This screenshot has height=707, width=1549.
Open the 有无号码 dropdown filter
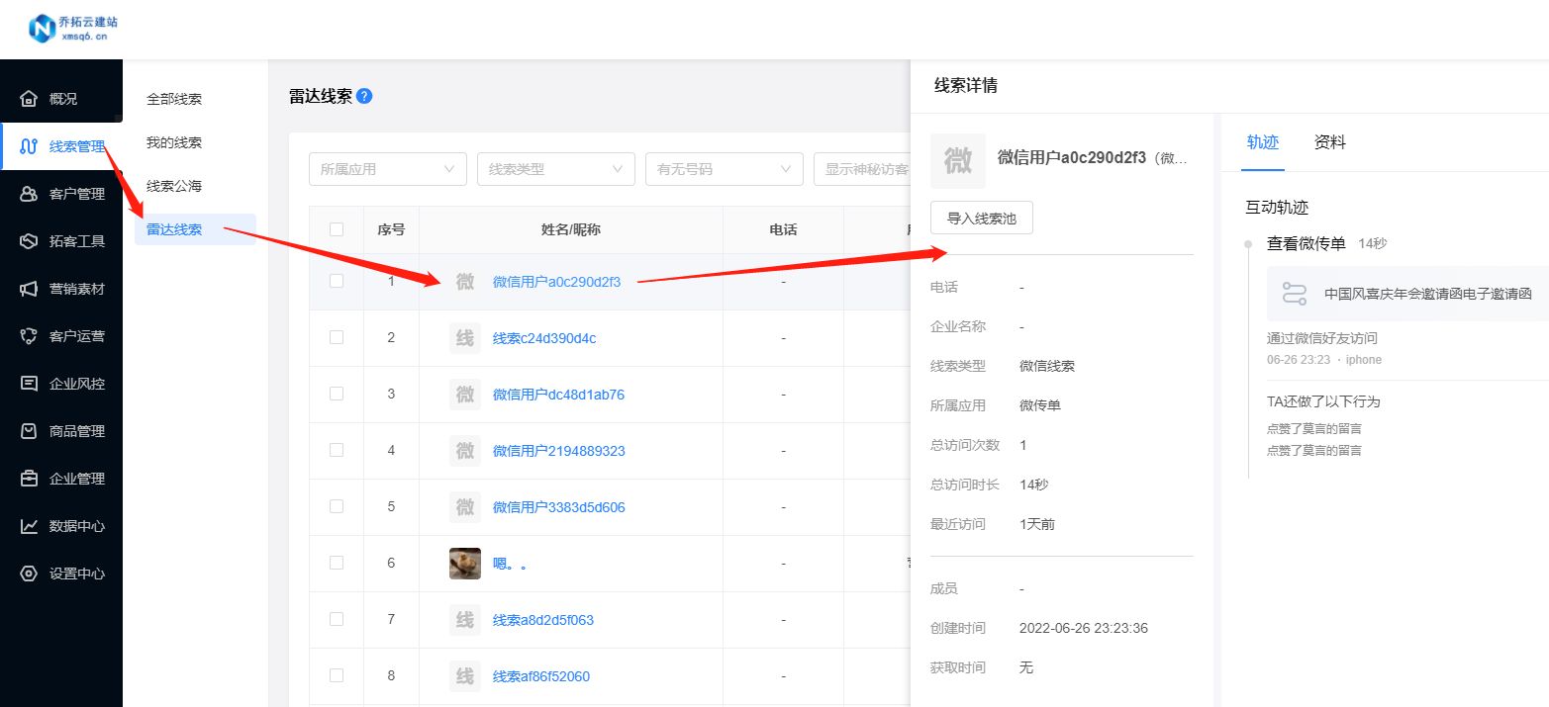725,169
